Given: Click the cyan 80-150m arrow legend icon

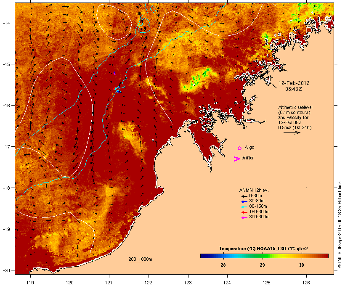Looking at the screenshot, I should point(244,207).
